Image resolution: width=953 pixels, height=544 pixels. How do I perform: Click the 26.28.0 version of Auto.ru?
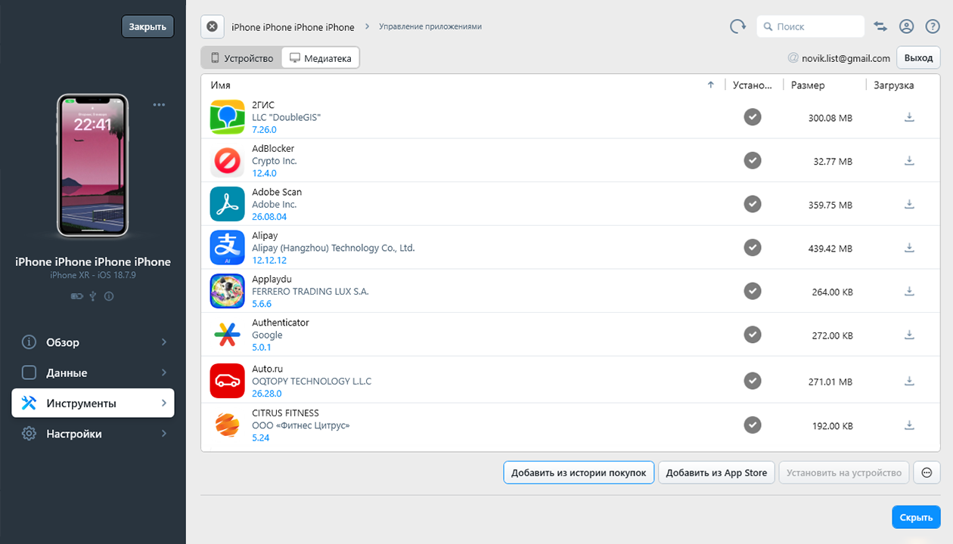(266, 394)
